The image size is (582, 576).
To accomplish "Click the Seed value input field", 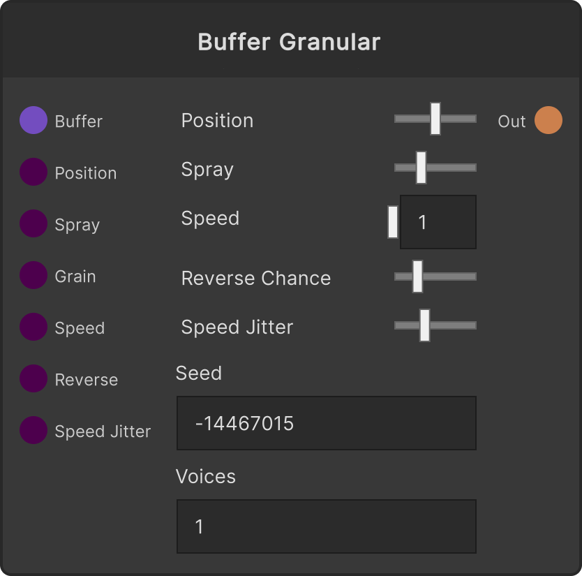I will coord(327,423).
